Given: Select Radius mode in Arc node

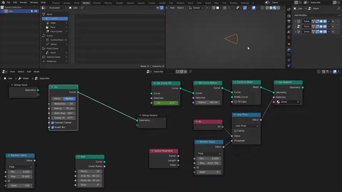Looking at the screenshot, I should [69, 99].
